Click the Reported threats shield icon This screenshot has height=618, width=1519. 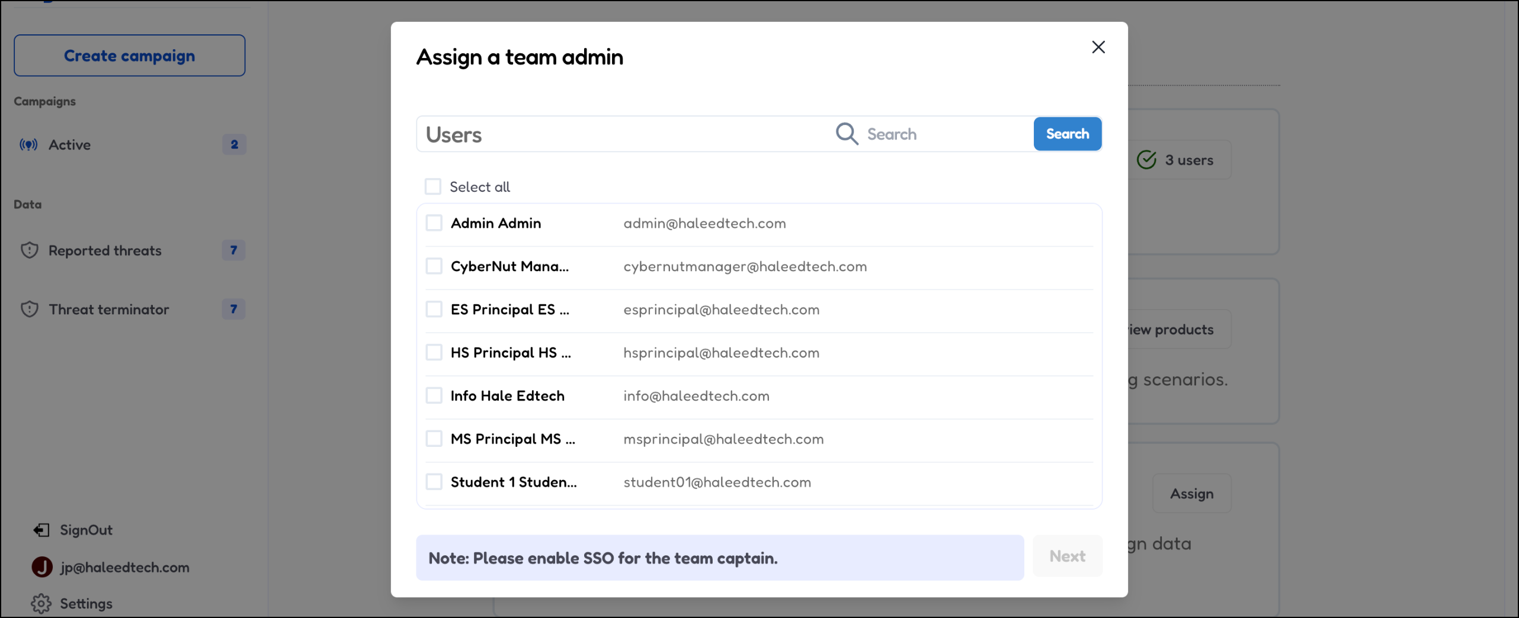pos(30,250)
